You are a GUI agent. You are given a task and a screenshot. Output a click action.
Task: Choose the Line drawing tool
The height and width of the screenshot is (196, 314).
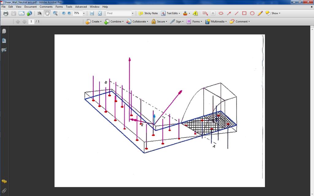(236, 13)
